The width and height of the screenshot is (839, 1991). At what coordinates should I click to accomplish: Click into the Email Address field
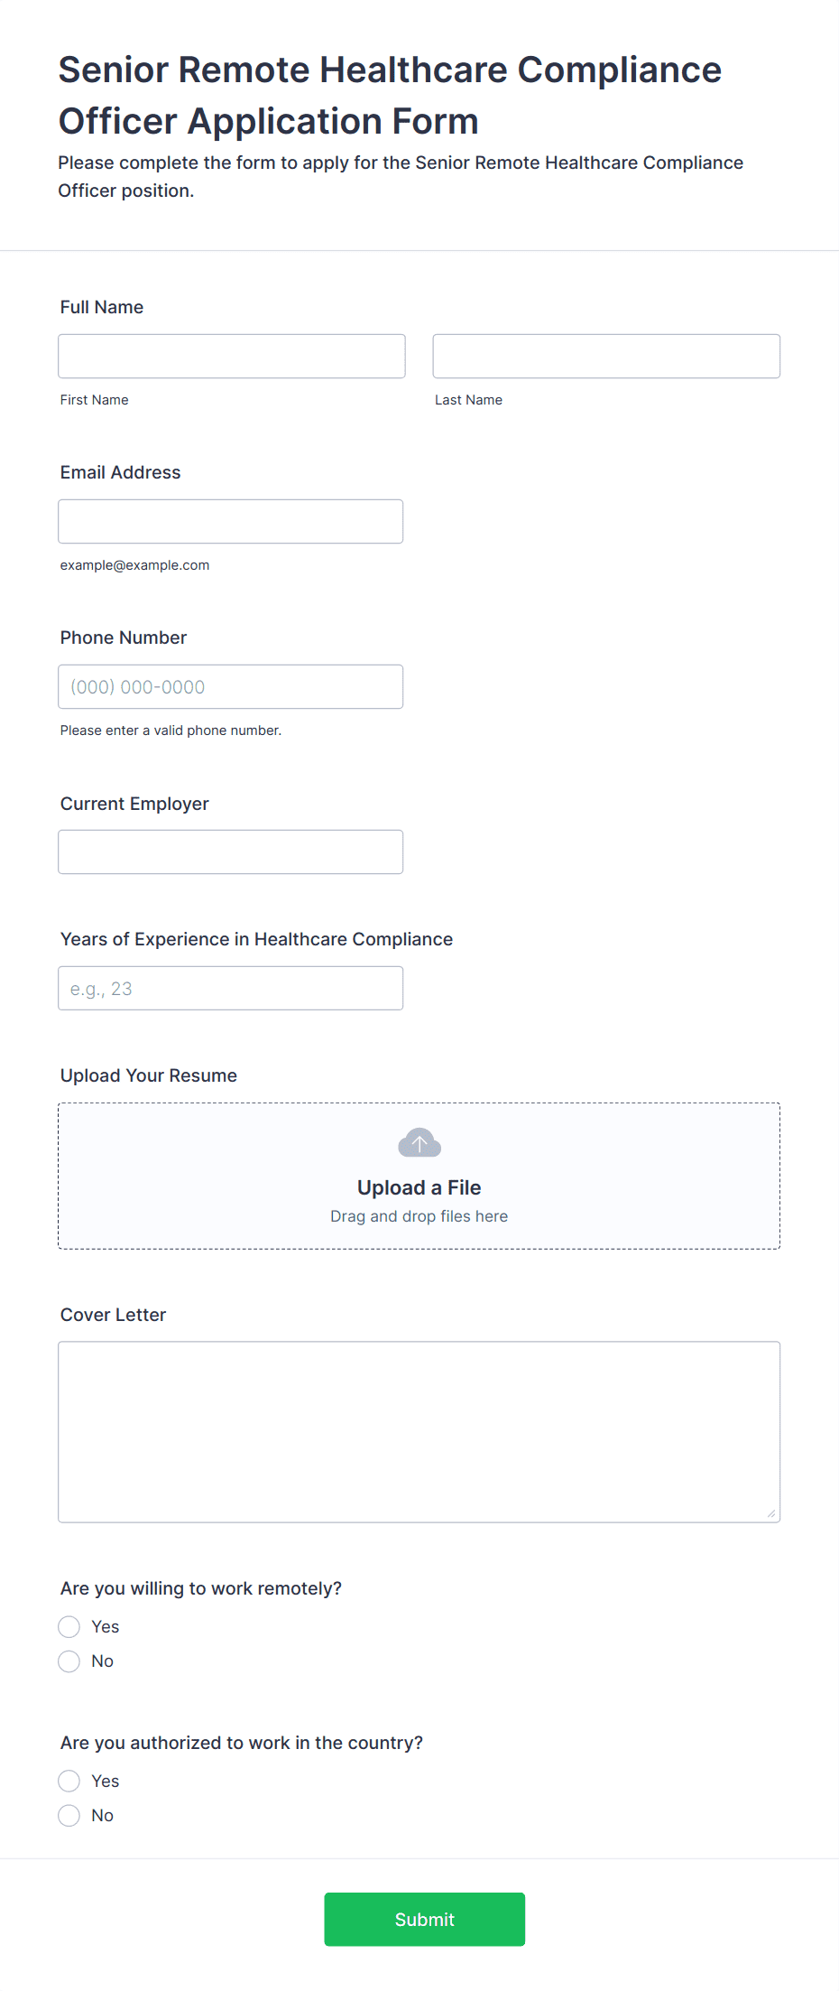click(x=231, y=522)
